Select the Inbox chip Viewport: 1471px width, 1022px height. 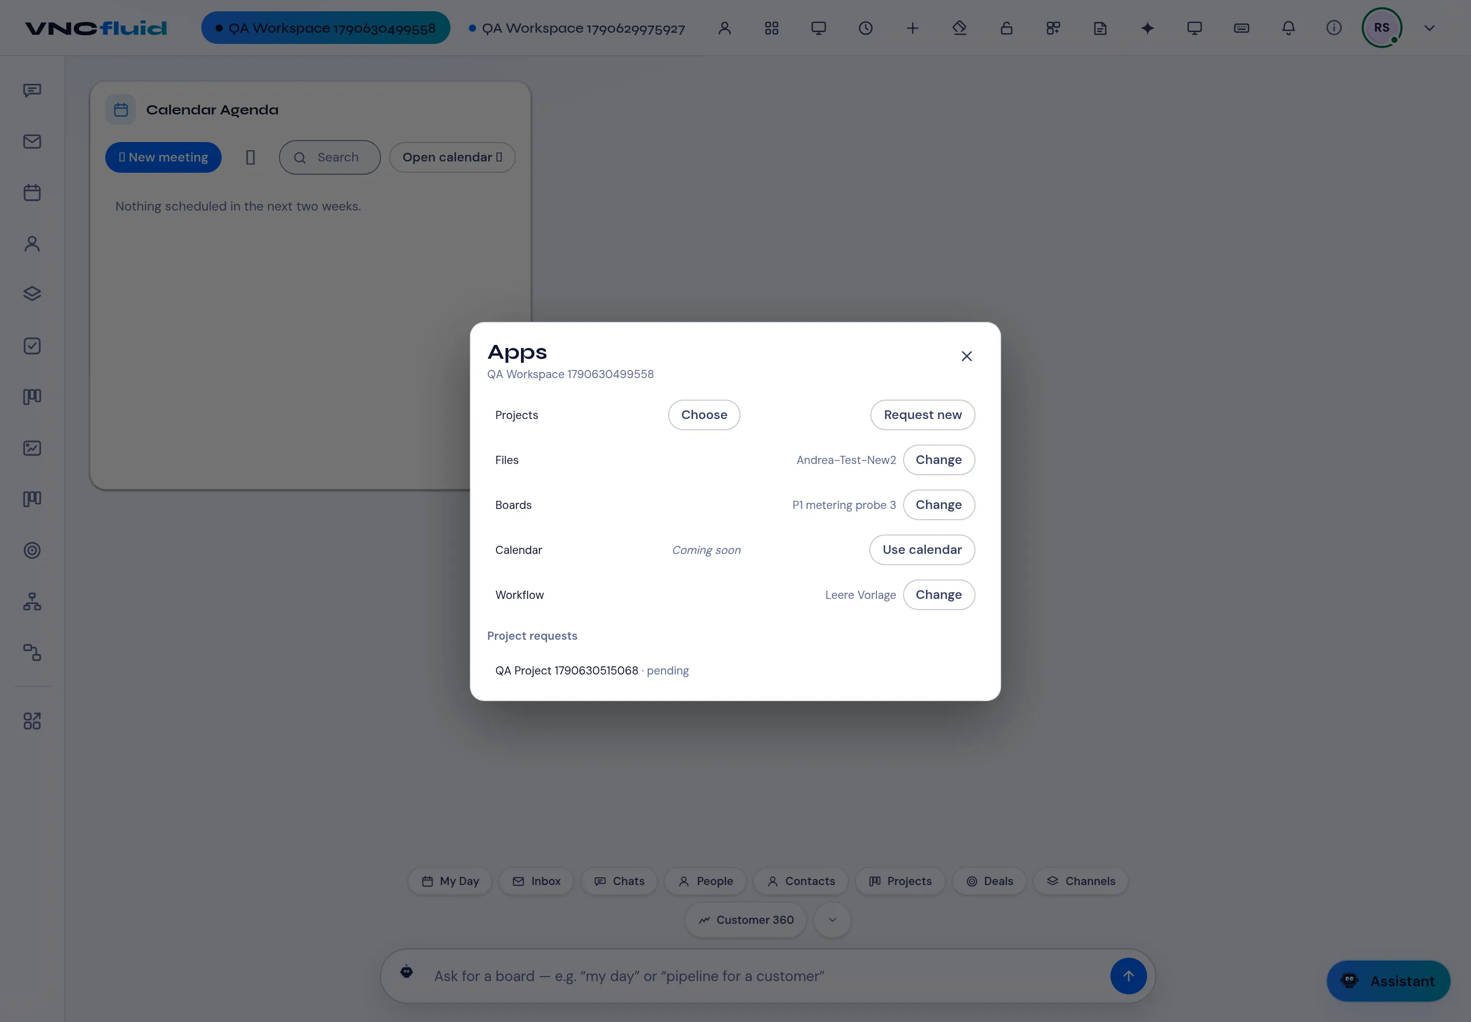pos(536,881)
